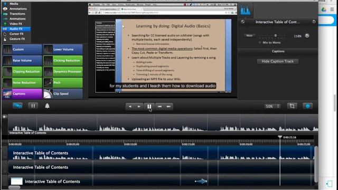Jump to the previous marker
The width and height of the screenshot is (338, 190).
[x=159, y=107]
